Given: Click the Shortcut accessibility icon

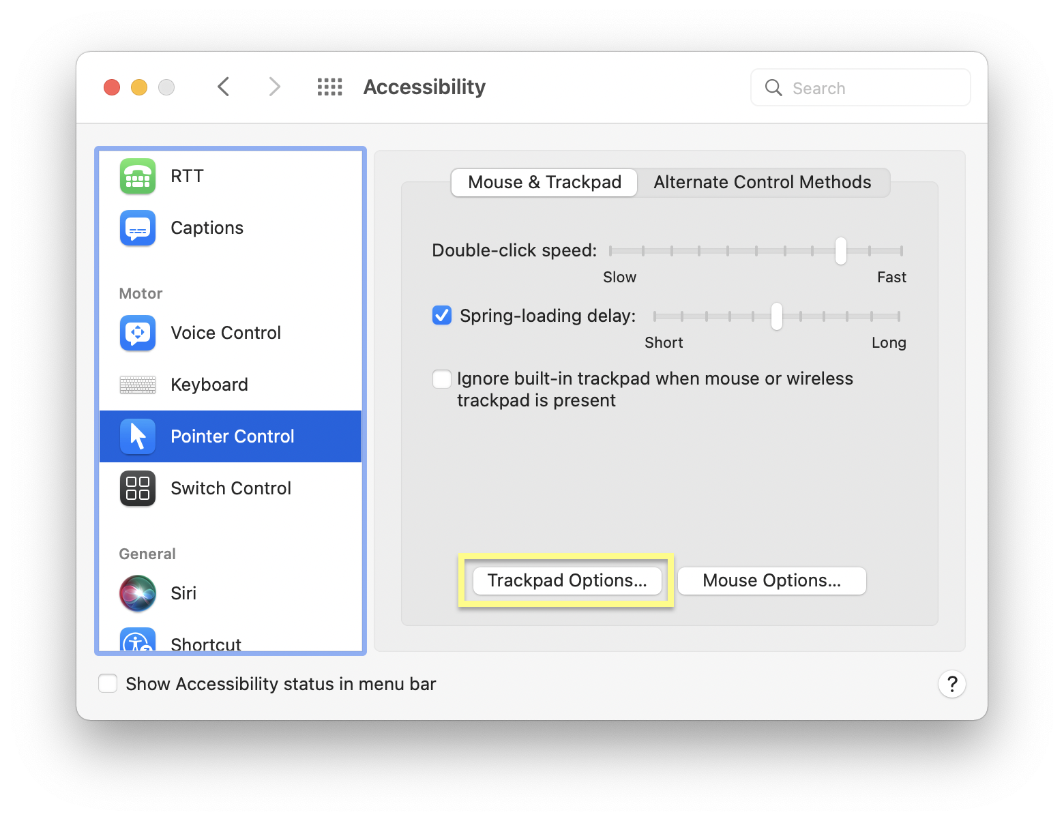Looking at the screenshot, I should coord(138,640).
